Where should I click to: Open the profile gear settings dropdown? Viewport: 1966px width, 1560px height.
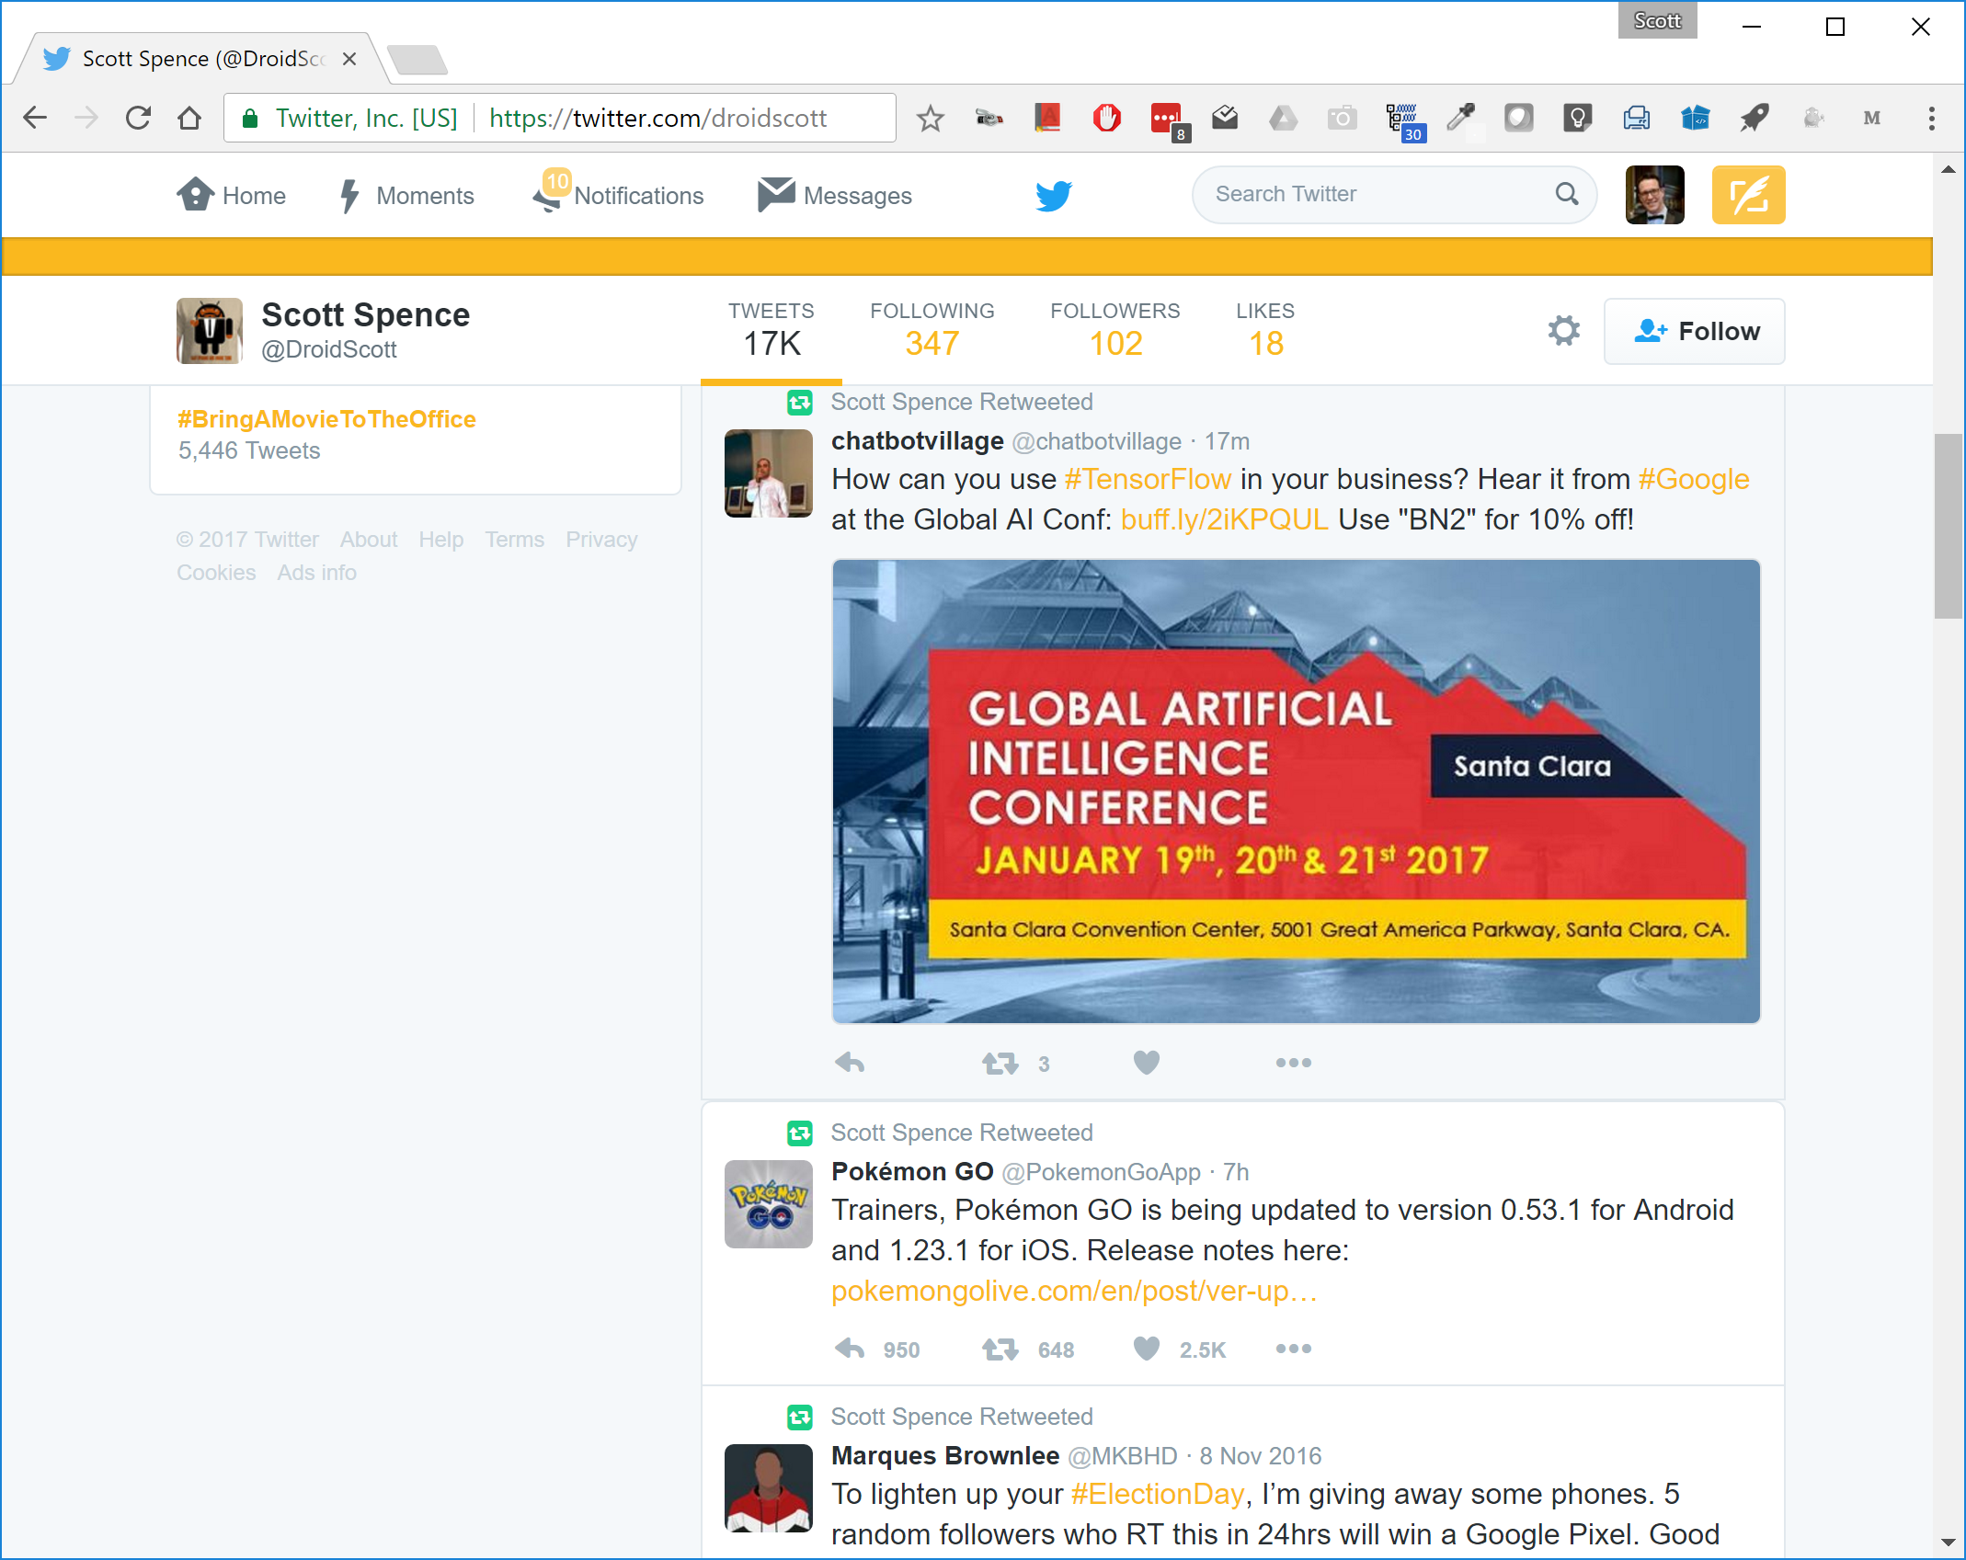click(1563, 331)
